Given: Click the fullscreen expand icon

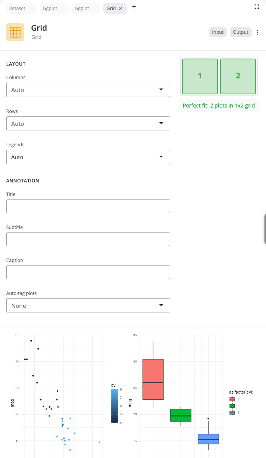Looking at the screenshot, I should click(256, 7).
